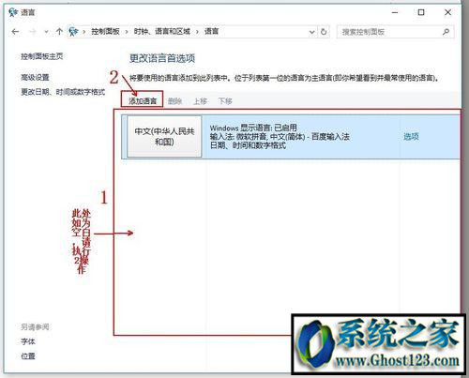Screen dimensions: 469x378
Task: Click 添加语言 button
Action: point(143,100)
